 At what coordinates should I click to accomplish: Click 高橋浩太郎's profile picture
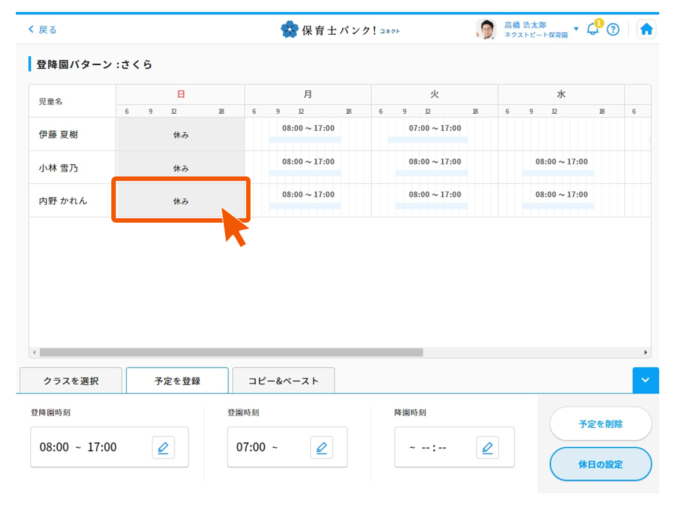point(485,29)
